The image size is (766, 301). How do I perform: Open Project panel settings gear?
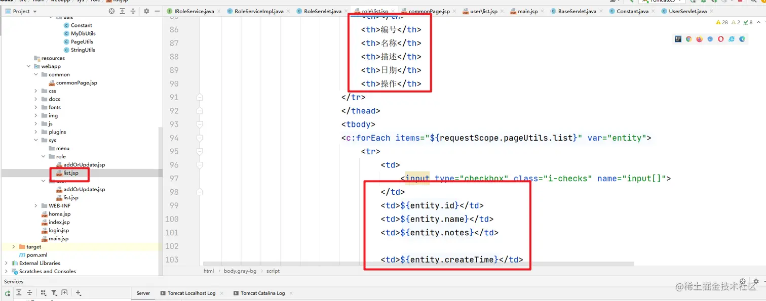coord(146,11)
